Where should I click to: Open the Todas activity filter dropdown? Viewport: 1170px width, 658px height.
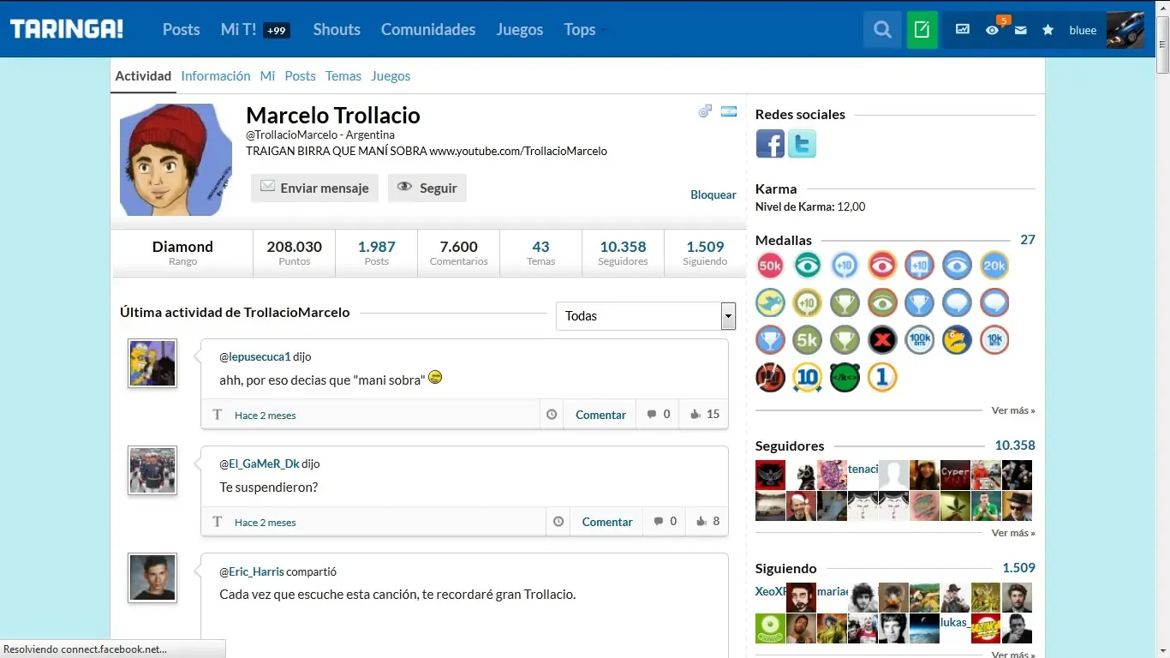tap(646, 316)
